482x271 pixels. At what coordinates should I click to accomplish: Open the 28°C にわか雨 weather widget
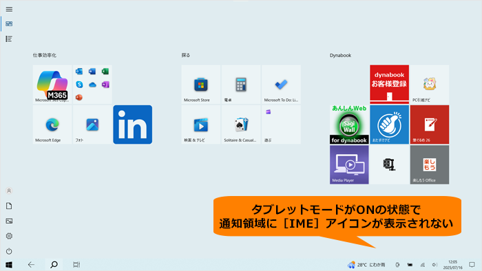366,265
